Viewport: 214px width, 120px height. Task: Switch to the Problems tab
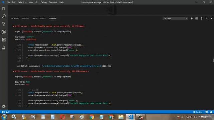pyautogui.click(x=15, y=18)
